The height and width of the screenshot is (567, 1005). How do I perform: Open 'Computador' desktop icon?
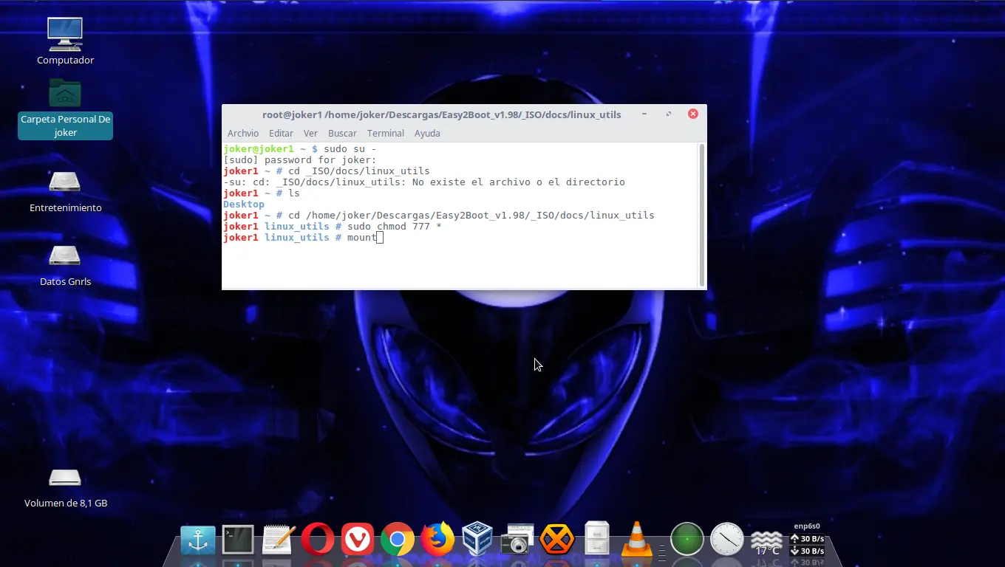tap(65, 35)
